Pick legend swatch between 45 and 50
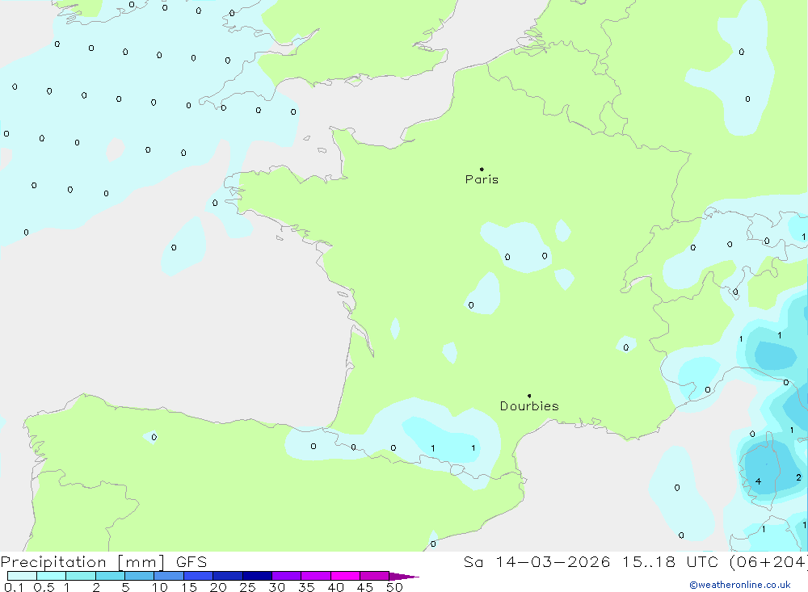This screenshot has height=592, width=808. click(375, 576)
